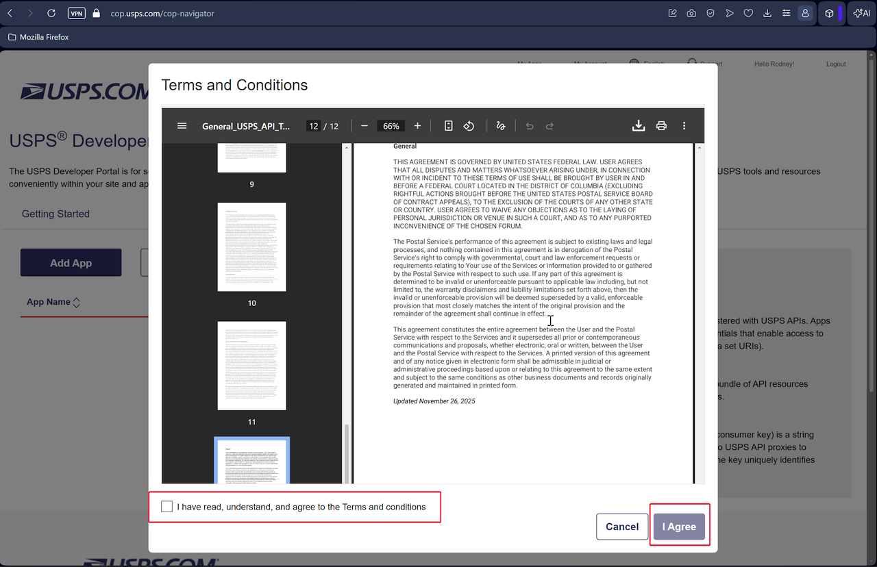
Task: Toggle the PDF sidebar menu icon
Action: 182,126
